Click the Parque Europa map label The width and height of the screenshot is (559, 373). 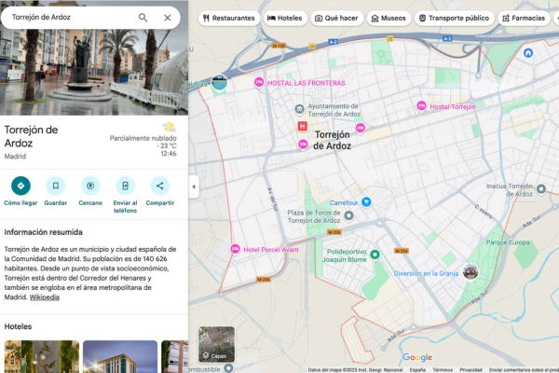(x=508, y=242)
